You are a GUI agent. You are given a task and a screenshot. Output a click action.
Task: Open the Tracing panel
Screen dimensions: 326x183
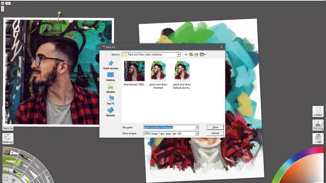[x=318, y=125]
